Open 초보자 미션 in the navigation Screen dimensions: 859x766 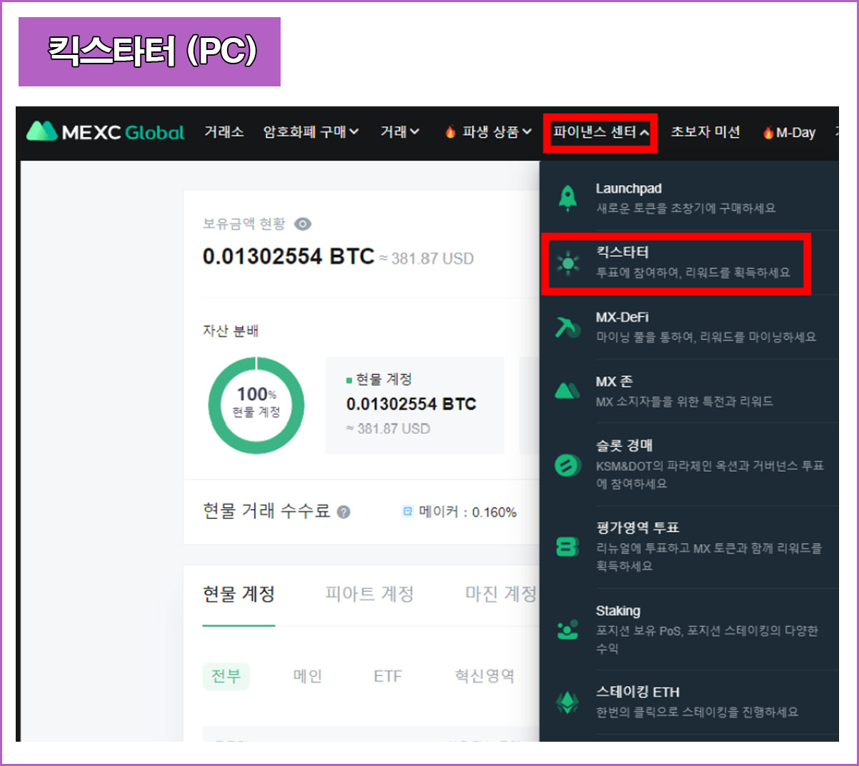(705, 132)
